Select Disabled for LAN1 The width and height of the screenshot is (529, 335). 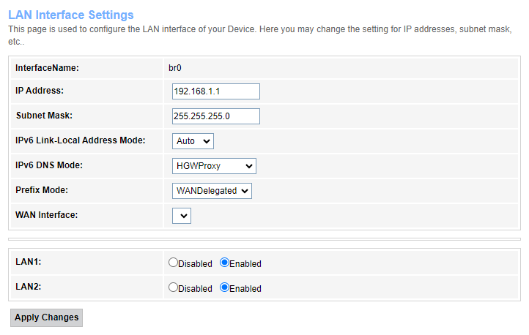(x=173, y=263)
